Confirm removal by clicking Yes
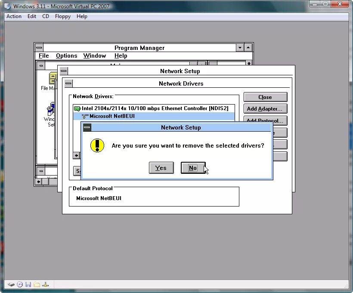Image resolution: width=353 pixels, height=293 pixels. click(x=161, y=168)
